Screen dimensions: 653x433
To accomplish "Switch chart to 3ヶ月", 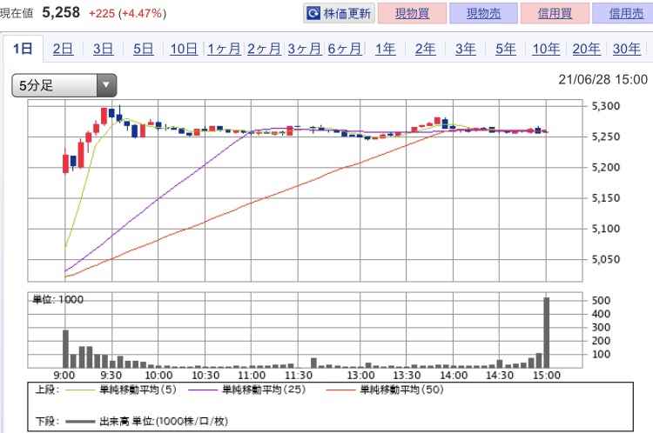I will pos(305,49).
